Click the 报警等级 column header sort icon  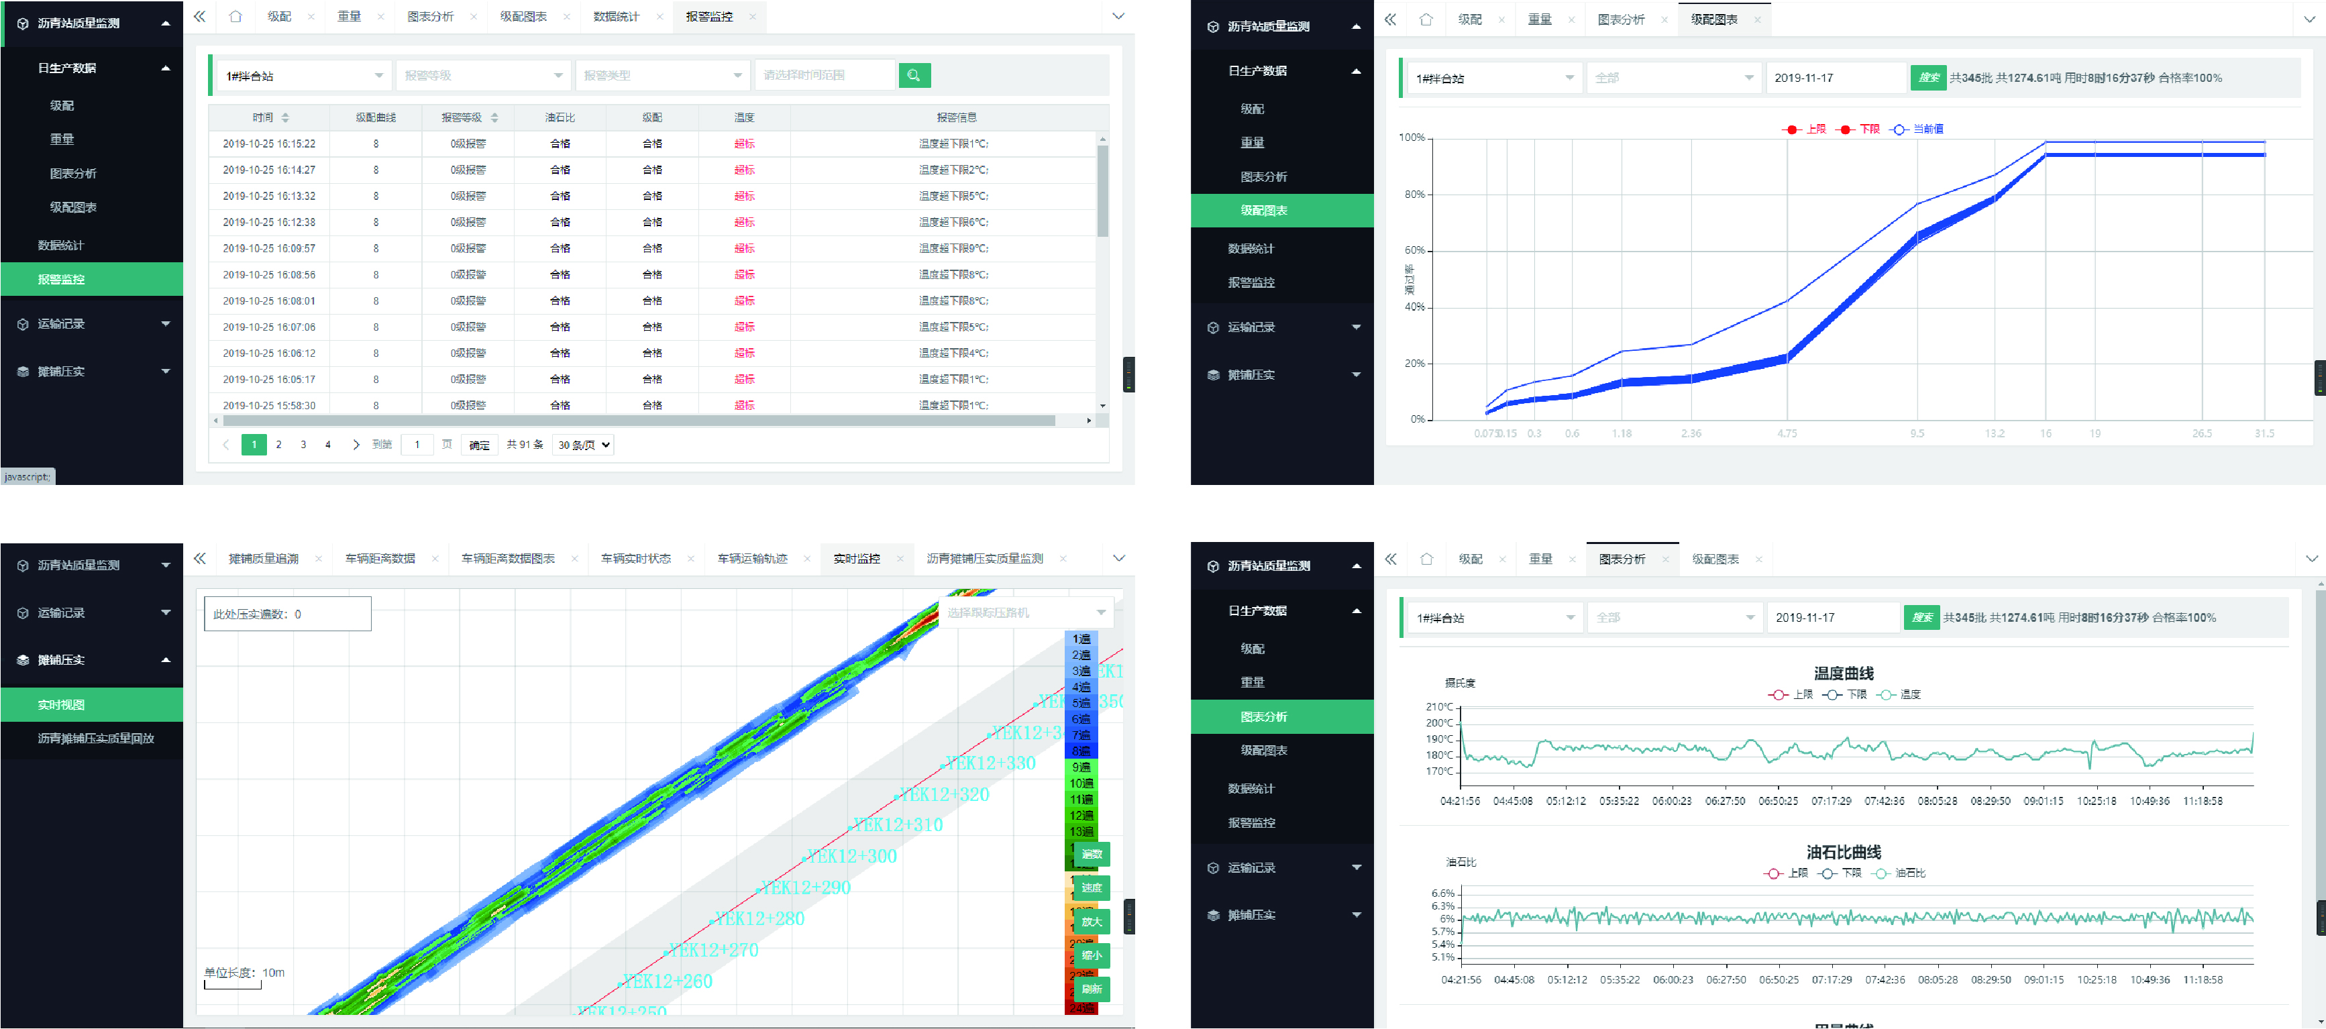(x=494, y=118)
